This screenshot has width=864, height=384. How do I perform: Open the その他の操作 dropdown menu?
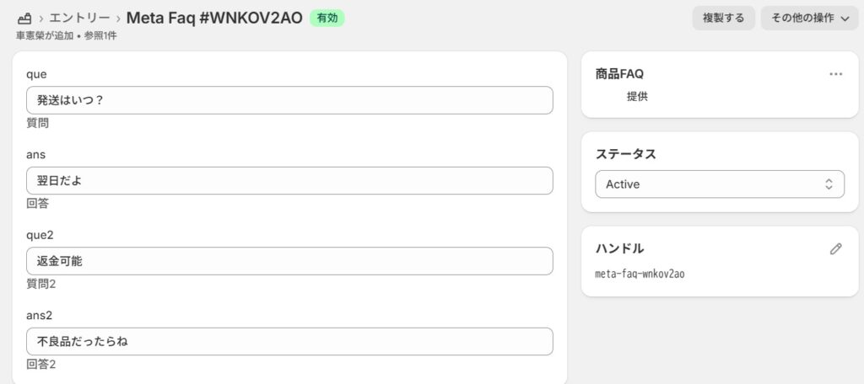[809, 19]
